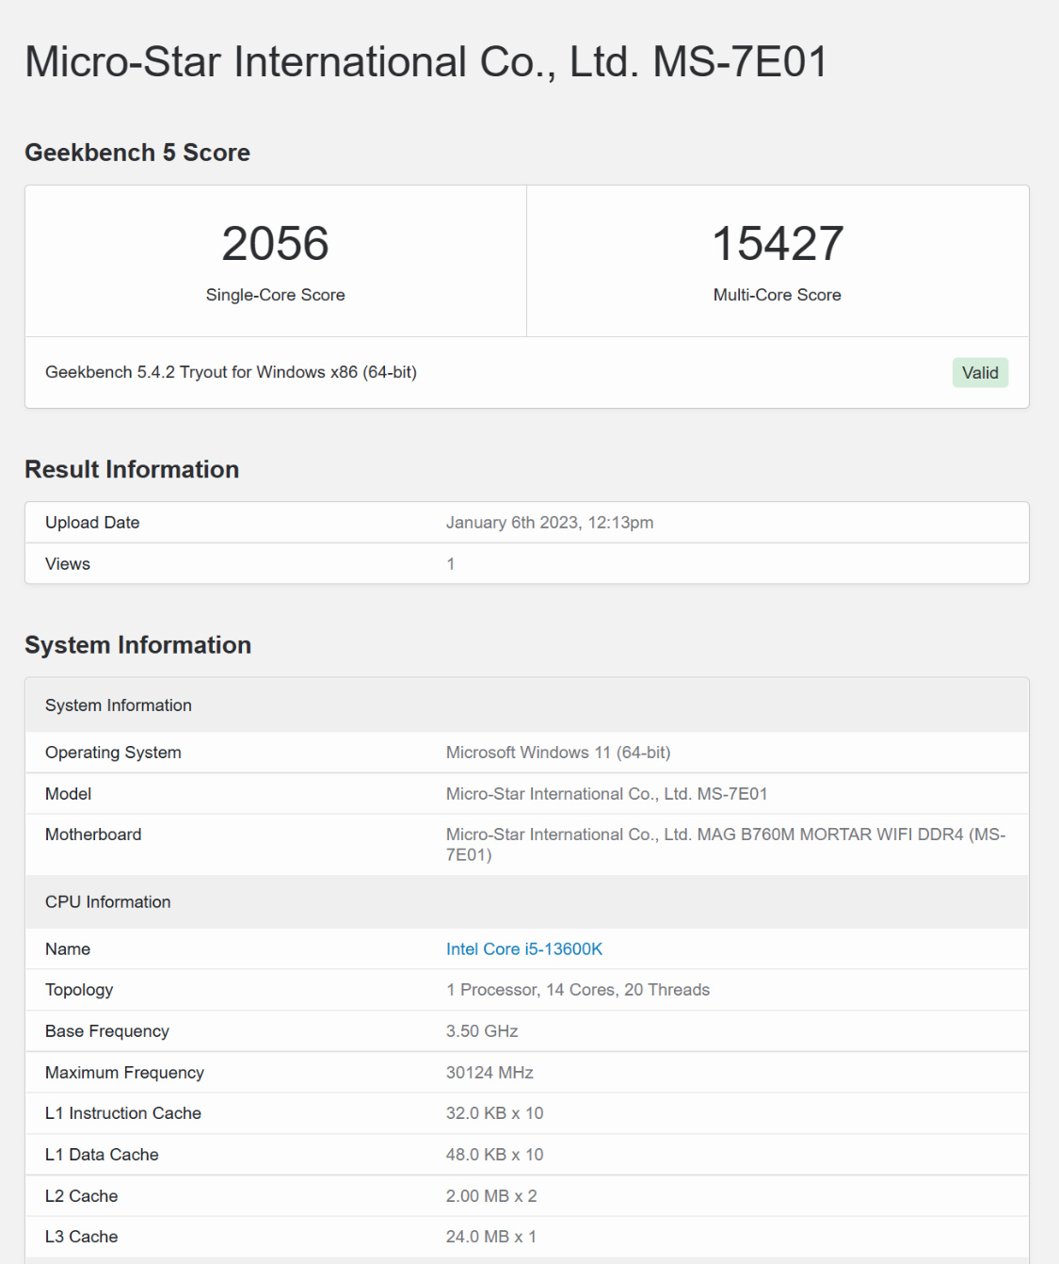1059x1264 pixels.
Task: Click the L1 Data Cache label
Action: [x=102, y=1155]
